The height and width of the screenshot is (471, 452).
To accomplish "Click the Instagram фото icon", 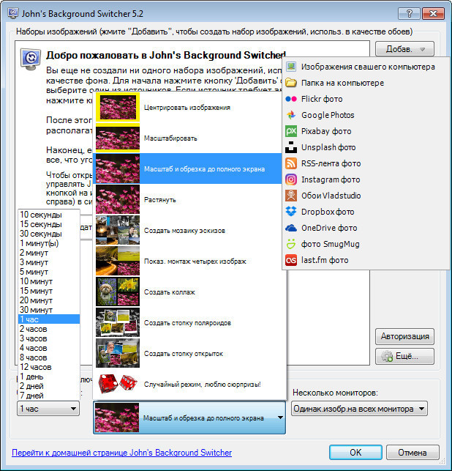I will pos(291,179).
